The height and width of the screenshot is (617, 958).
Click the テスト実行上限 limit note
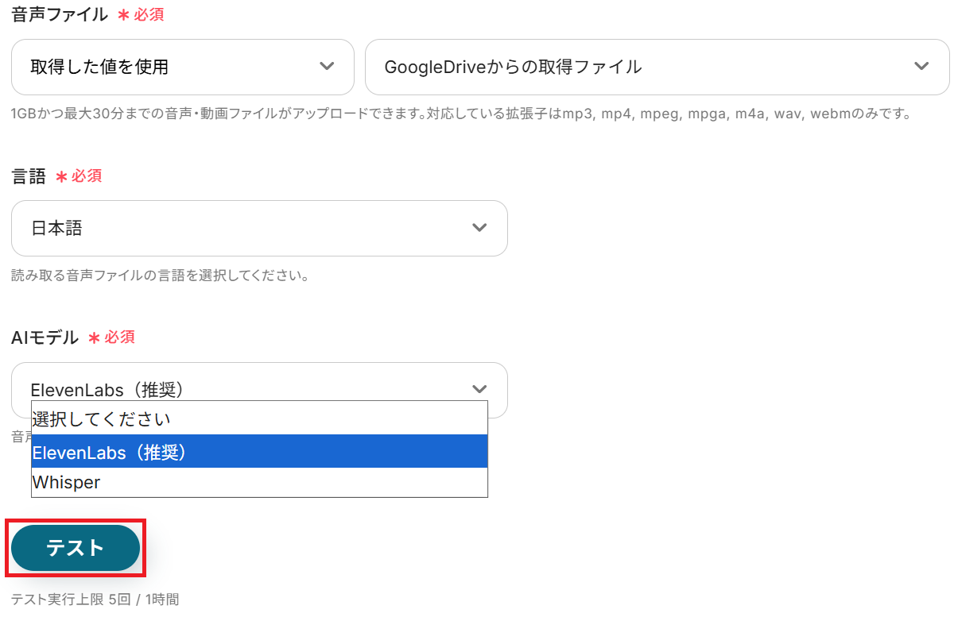(95, 600)
